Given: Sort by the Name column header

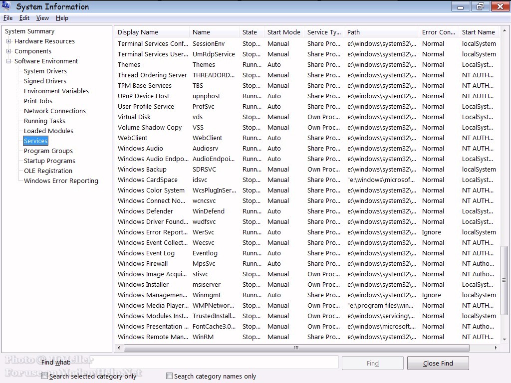Looking at the screenshot, I should [x=214, y=32].
